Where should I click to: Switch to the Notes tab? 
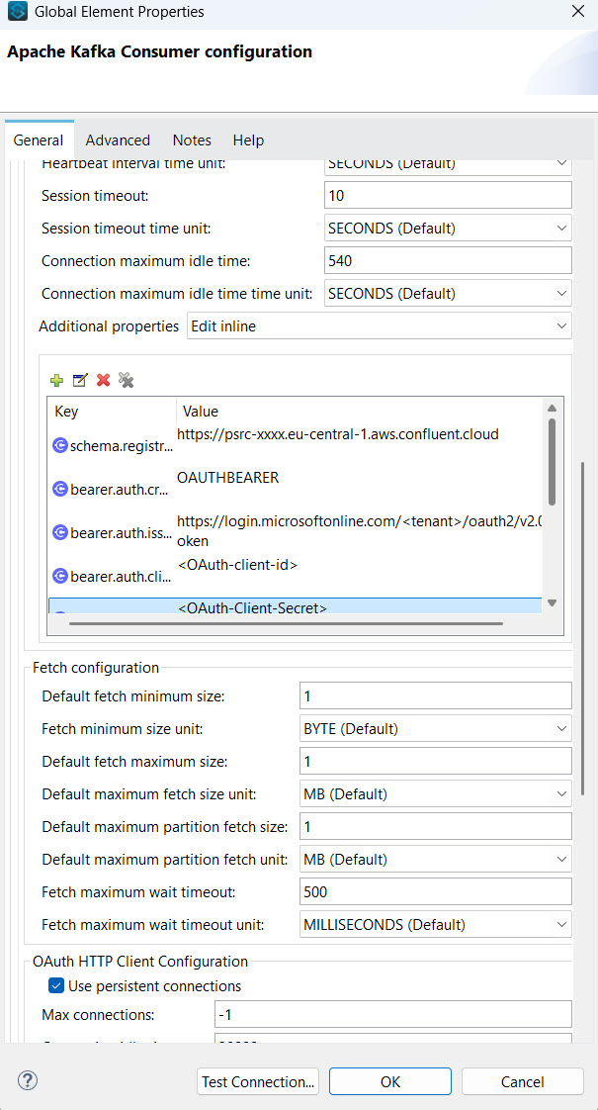[x=192, y=140]
